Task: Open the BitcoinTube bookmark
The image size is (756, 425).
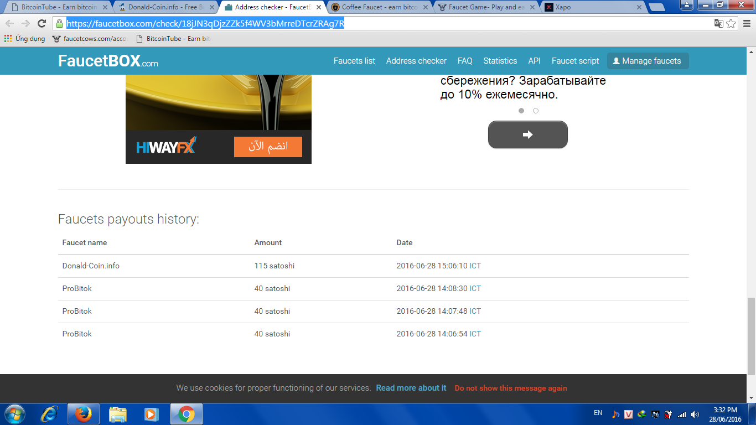Action: 173,39
